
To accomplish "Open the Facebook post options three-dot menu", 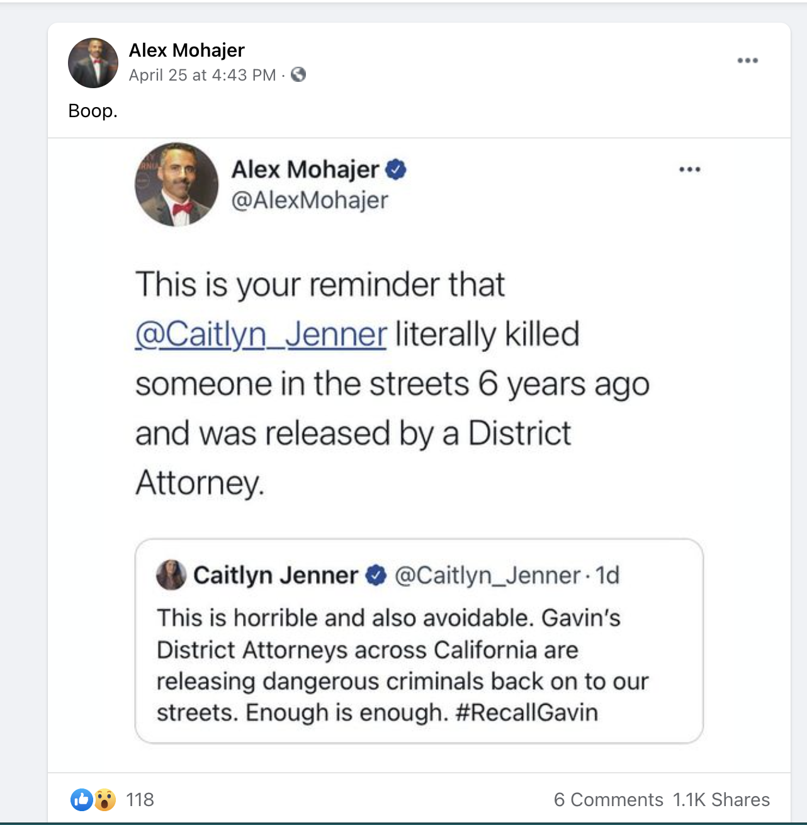I will [x=747, y=60].
